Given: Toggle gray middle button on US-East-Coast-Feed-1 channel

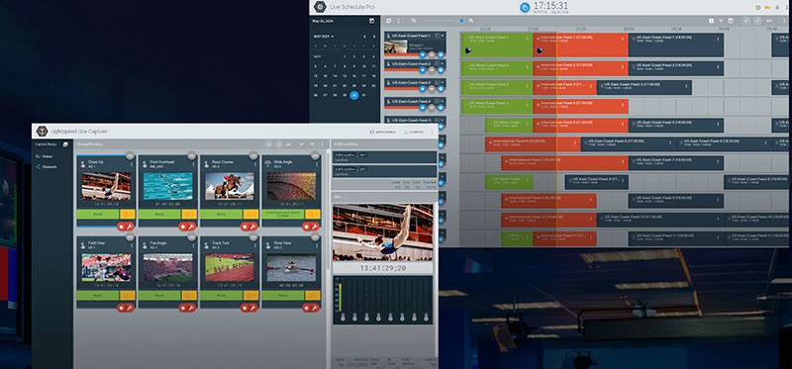Looking at the screenshot, I should (432, 54).
